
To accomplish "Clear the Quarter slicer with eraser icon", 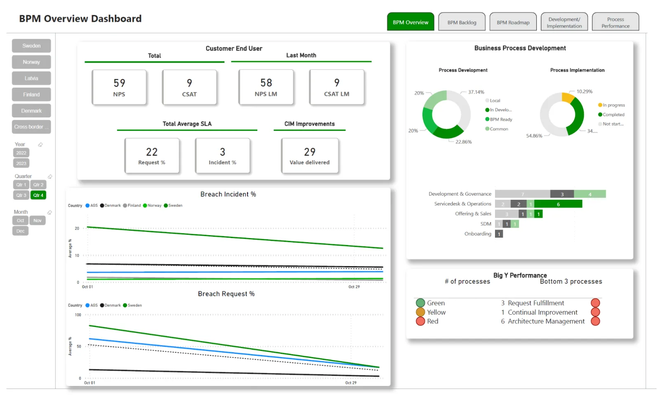I will 50,177.
